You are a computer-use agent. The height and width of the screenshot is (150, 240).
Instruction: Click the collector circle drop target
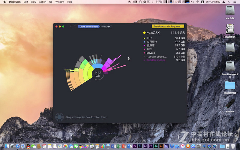pyautogui.click(x=59, y=117)
